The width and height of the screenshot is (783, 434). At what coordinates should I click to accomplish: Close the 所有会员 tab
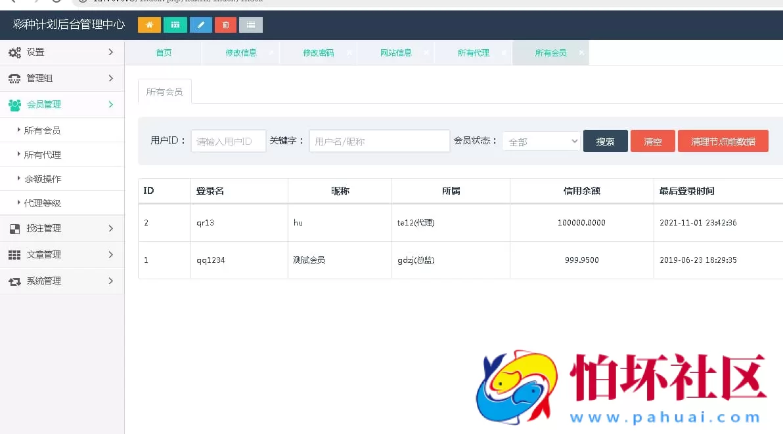(581, 52)
